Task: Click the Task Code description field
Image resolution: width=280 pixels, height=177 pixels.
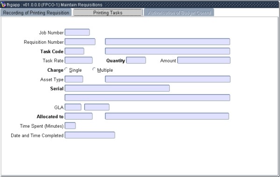Action: pos(168,51)
